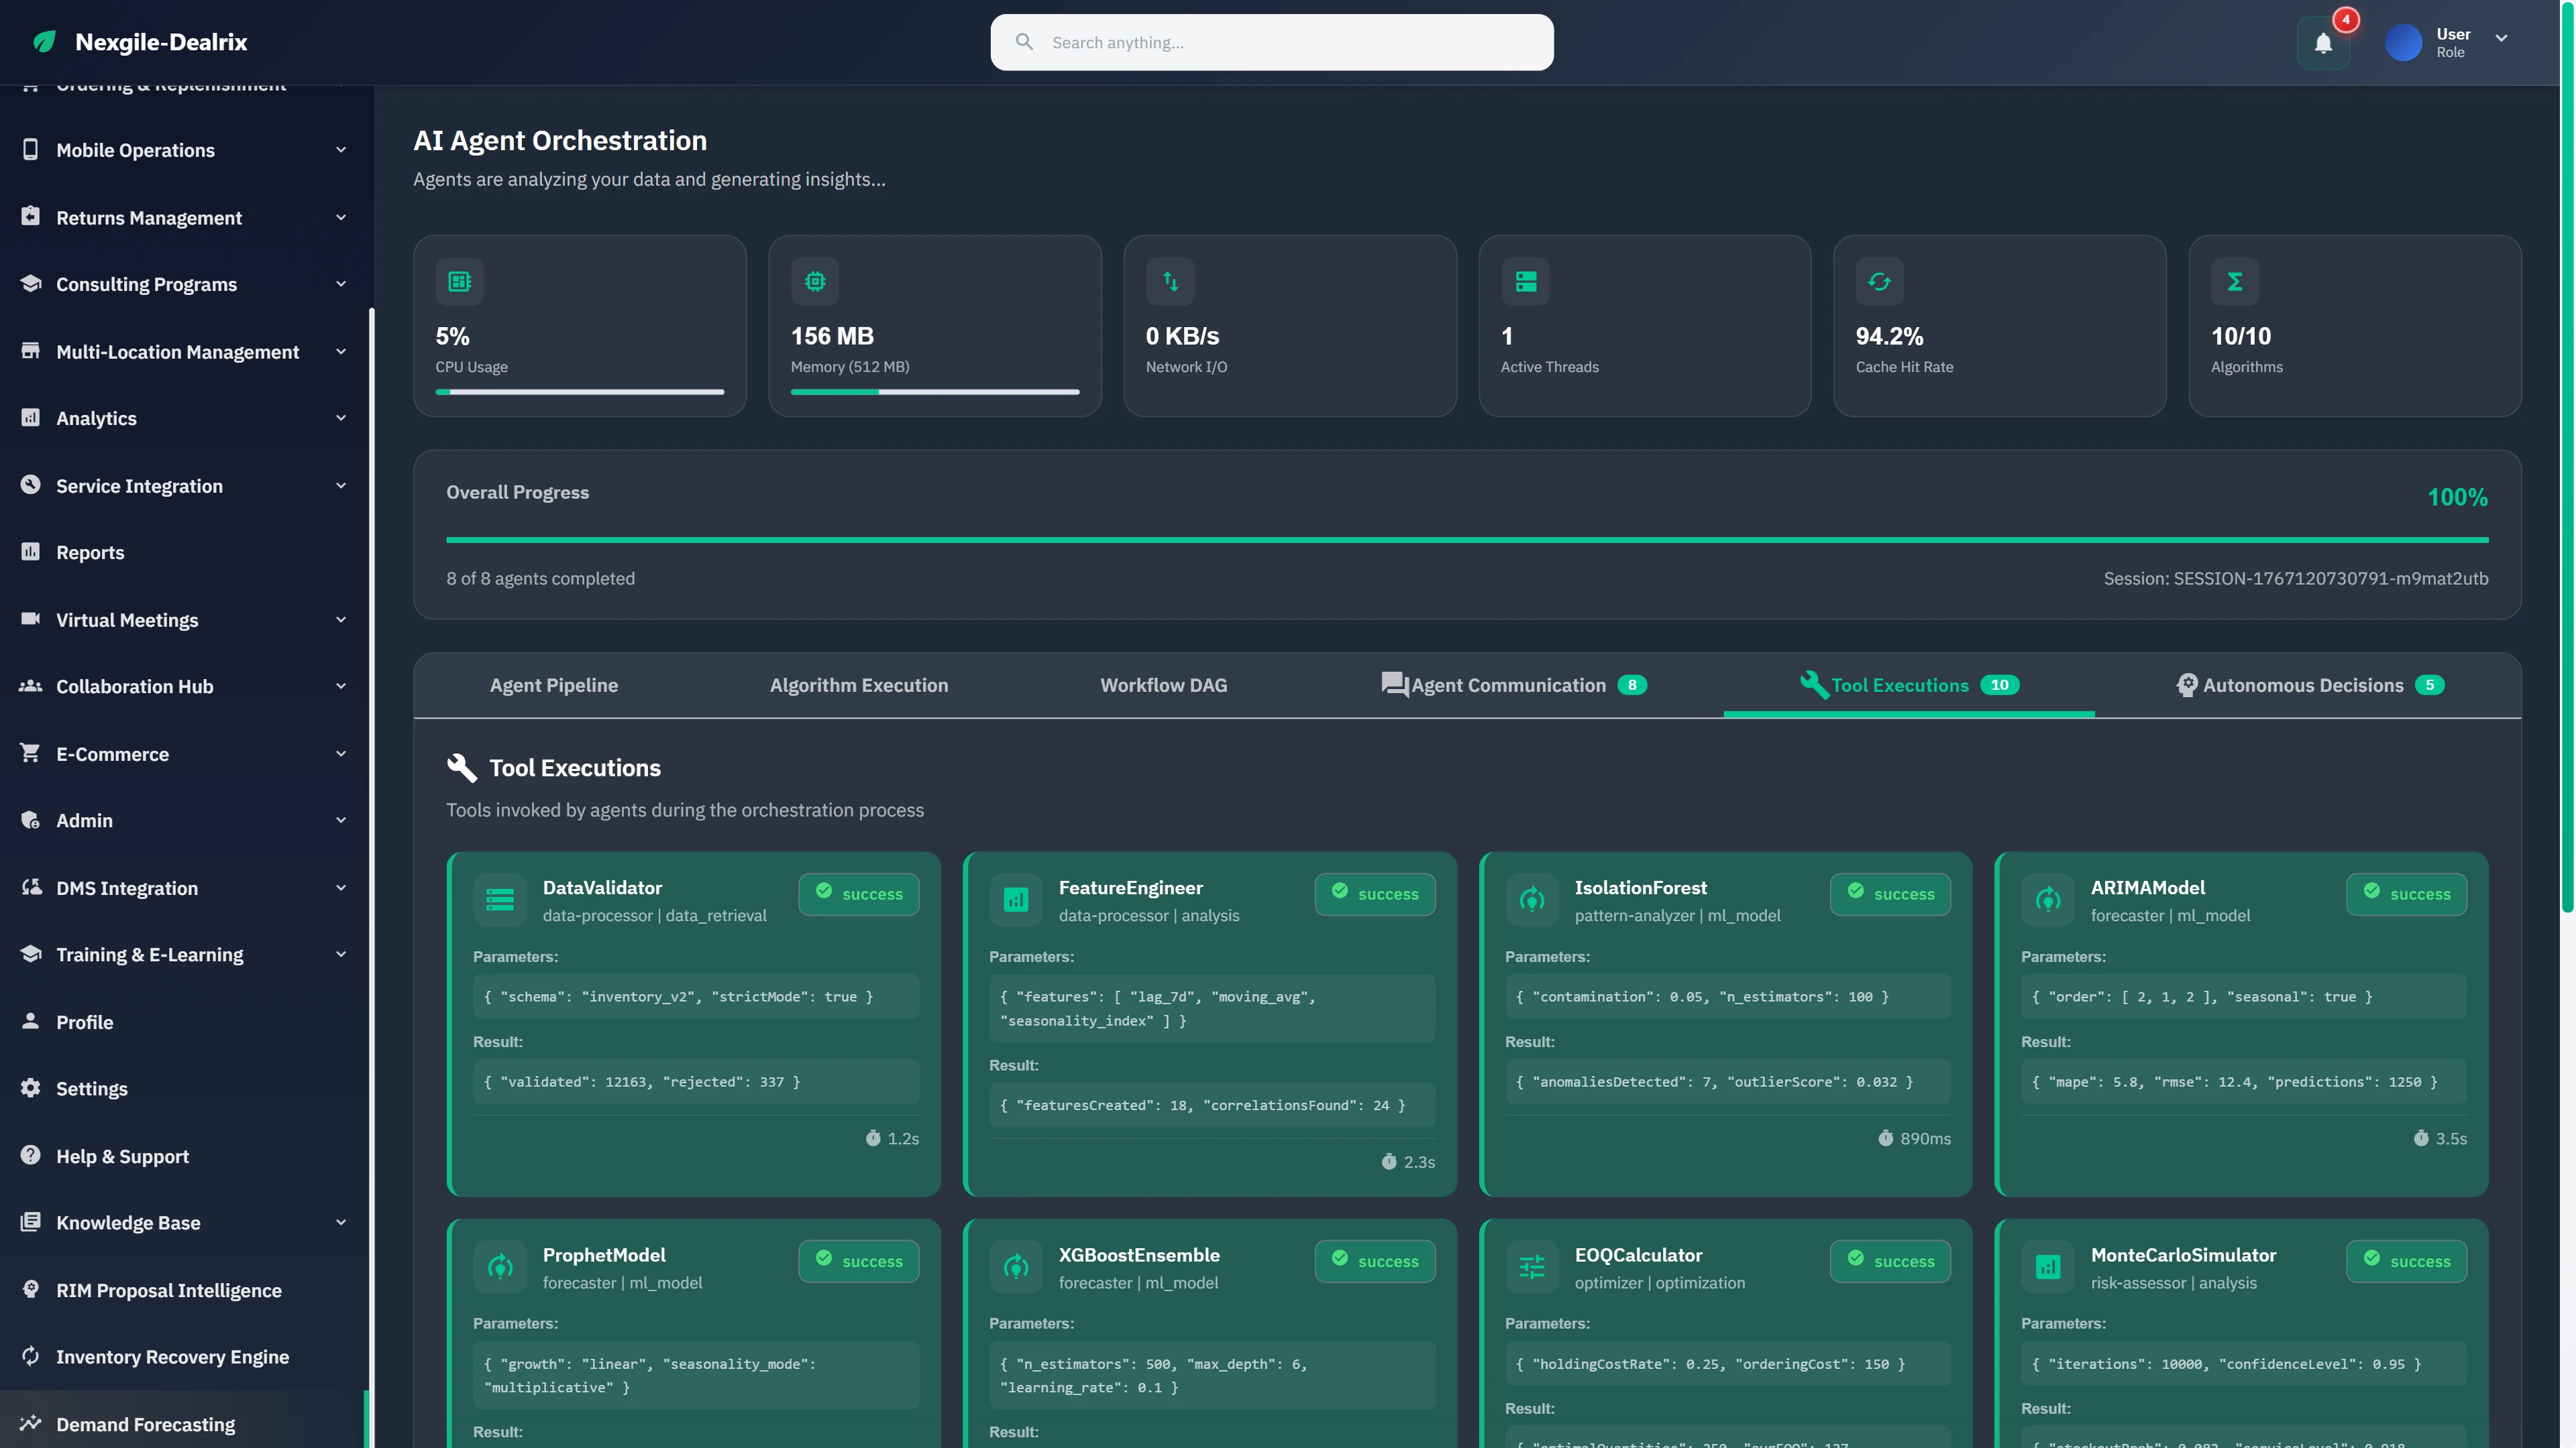Open the user Role dropdown at top right
2576x1448 pixels.
(2502, 38)
